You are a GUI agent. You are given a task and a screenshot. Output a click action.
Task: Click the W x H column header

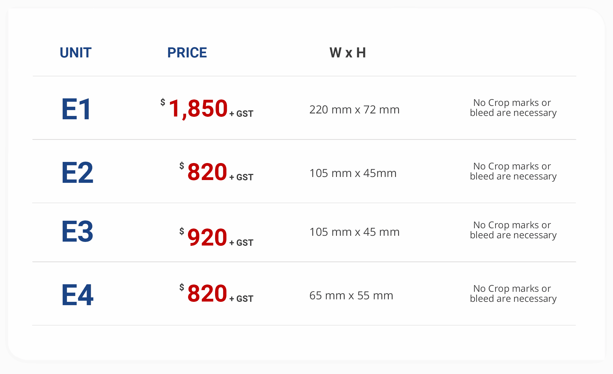(347, 53)
